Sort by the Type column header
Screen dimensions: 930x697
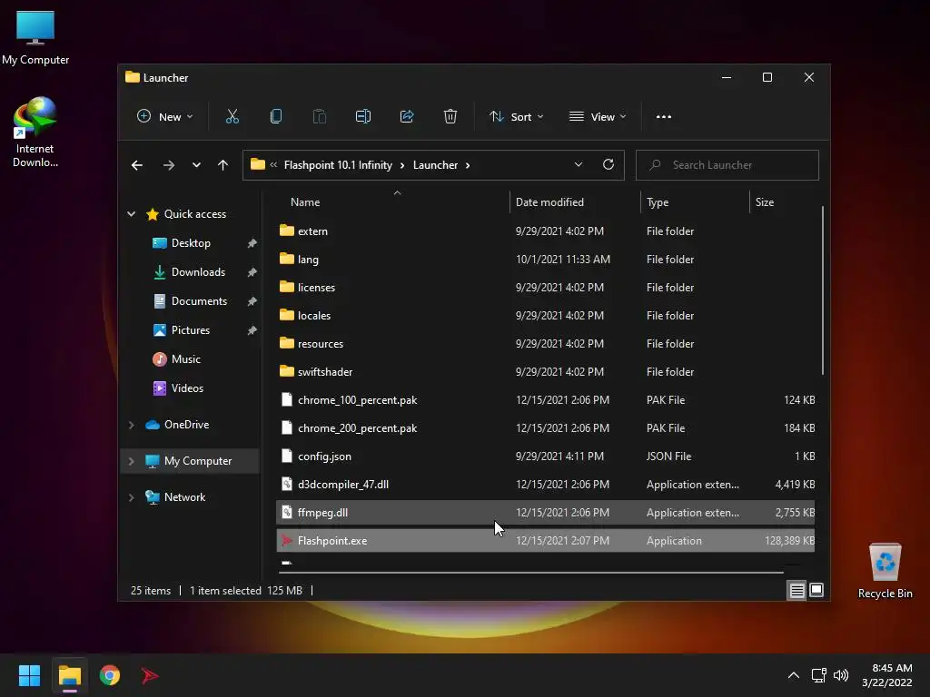pos(658,202)
